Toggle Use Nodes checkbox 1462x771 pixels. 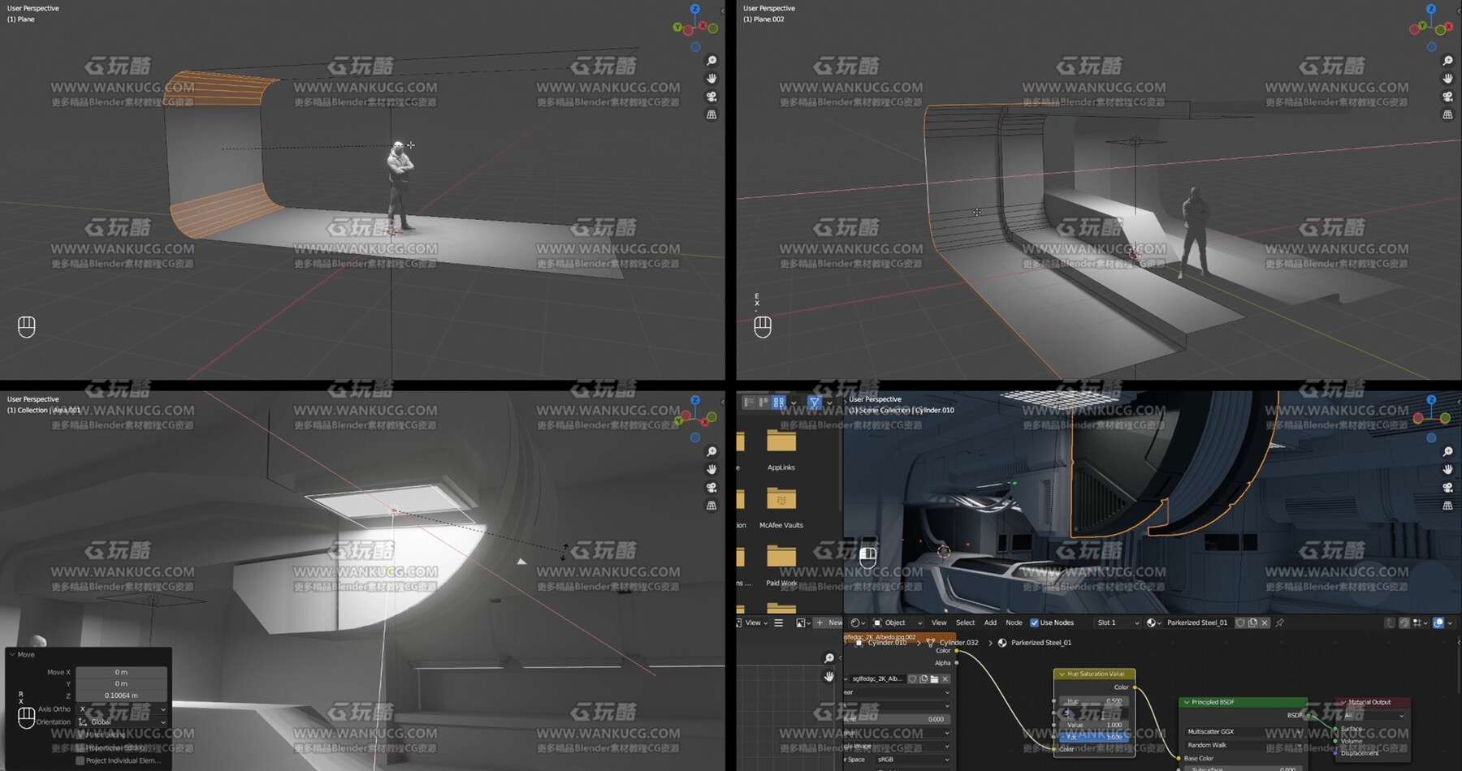pyautogui.click(x=1034, y=623)
